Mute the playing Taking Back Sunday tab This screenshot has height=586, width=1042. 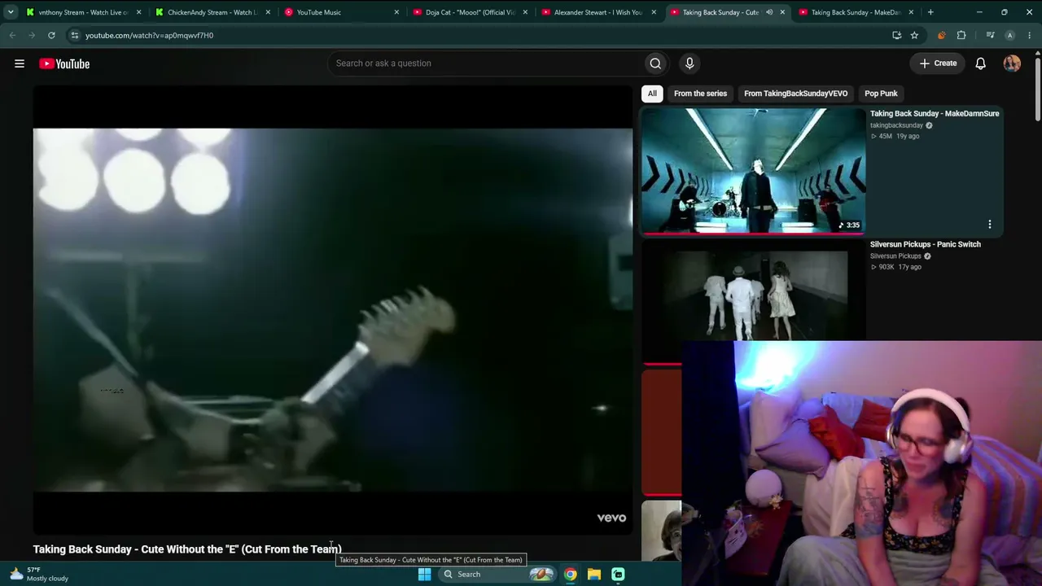(769, 12)
